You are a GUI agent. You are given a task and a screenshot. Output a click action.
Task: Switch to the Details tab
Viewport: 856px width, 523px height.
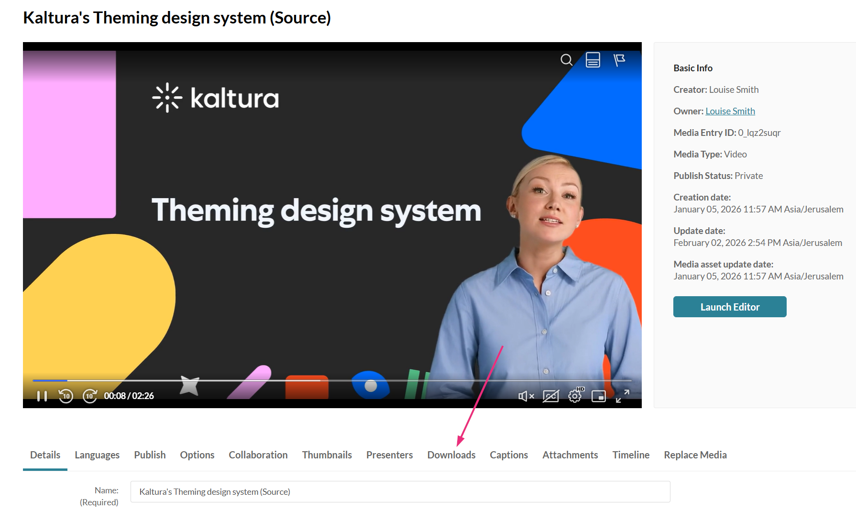tap(45, 455)
